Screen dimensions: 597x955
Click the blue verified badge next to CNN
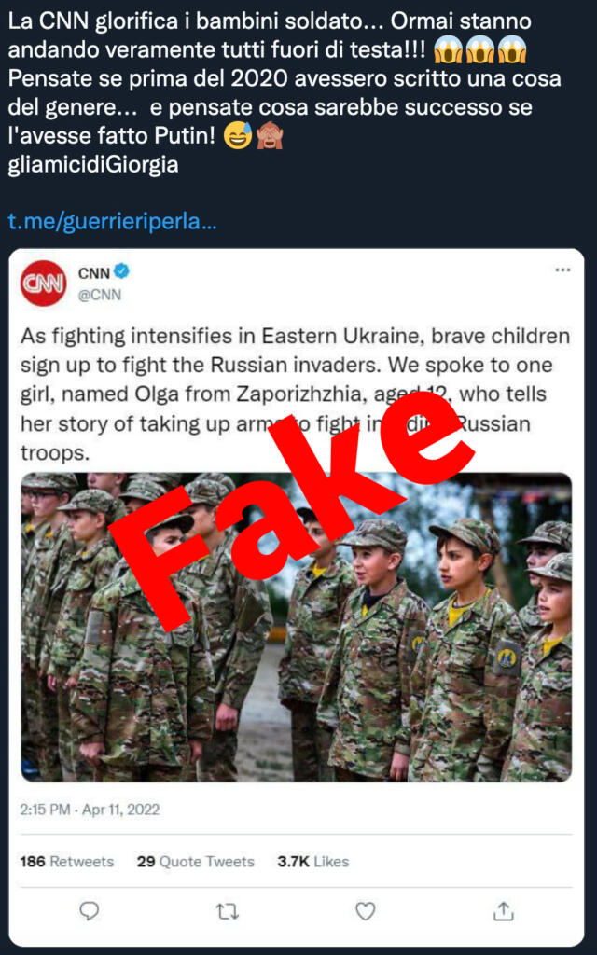click(x=122, y=271)
